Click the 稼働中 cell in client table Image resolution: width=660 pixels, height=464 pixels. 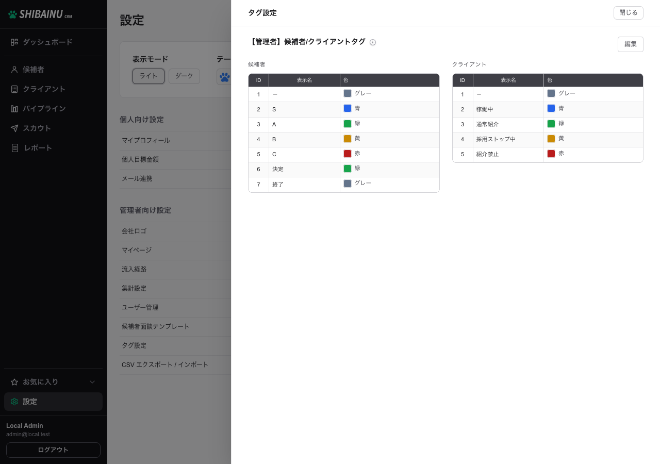point(508,109)
